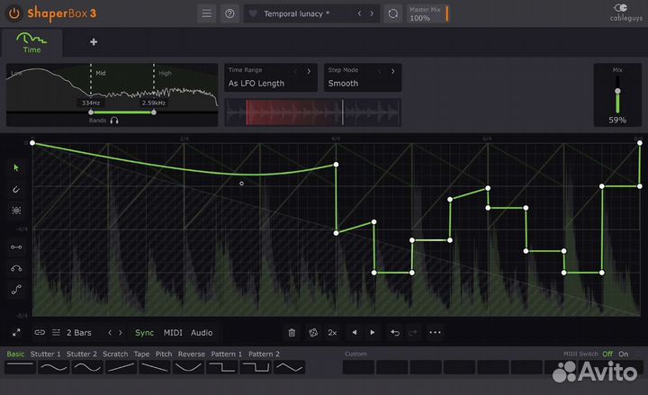
Task: Select the Time shaper tab
Action: [x=31, y=42]
